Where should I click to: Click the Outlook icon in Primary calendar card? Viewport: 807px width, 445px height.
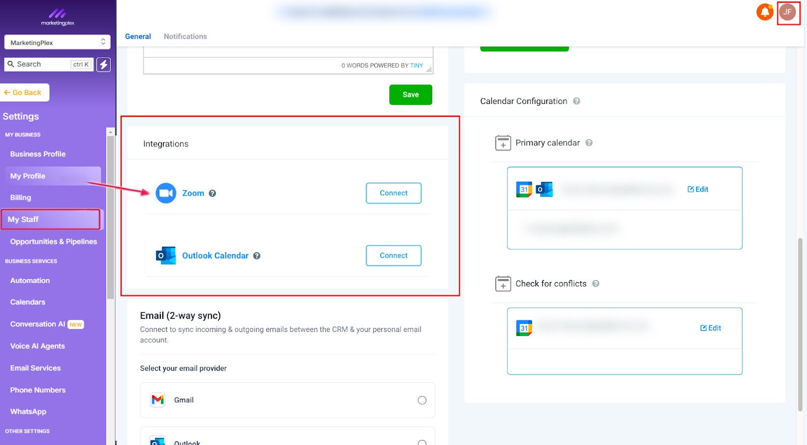pyautogui.click(x=544, y=189)
